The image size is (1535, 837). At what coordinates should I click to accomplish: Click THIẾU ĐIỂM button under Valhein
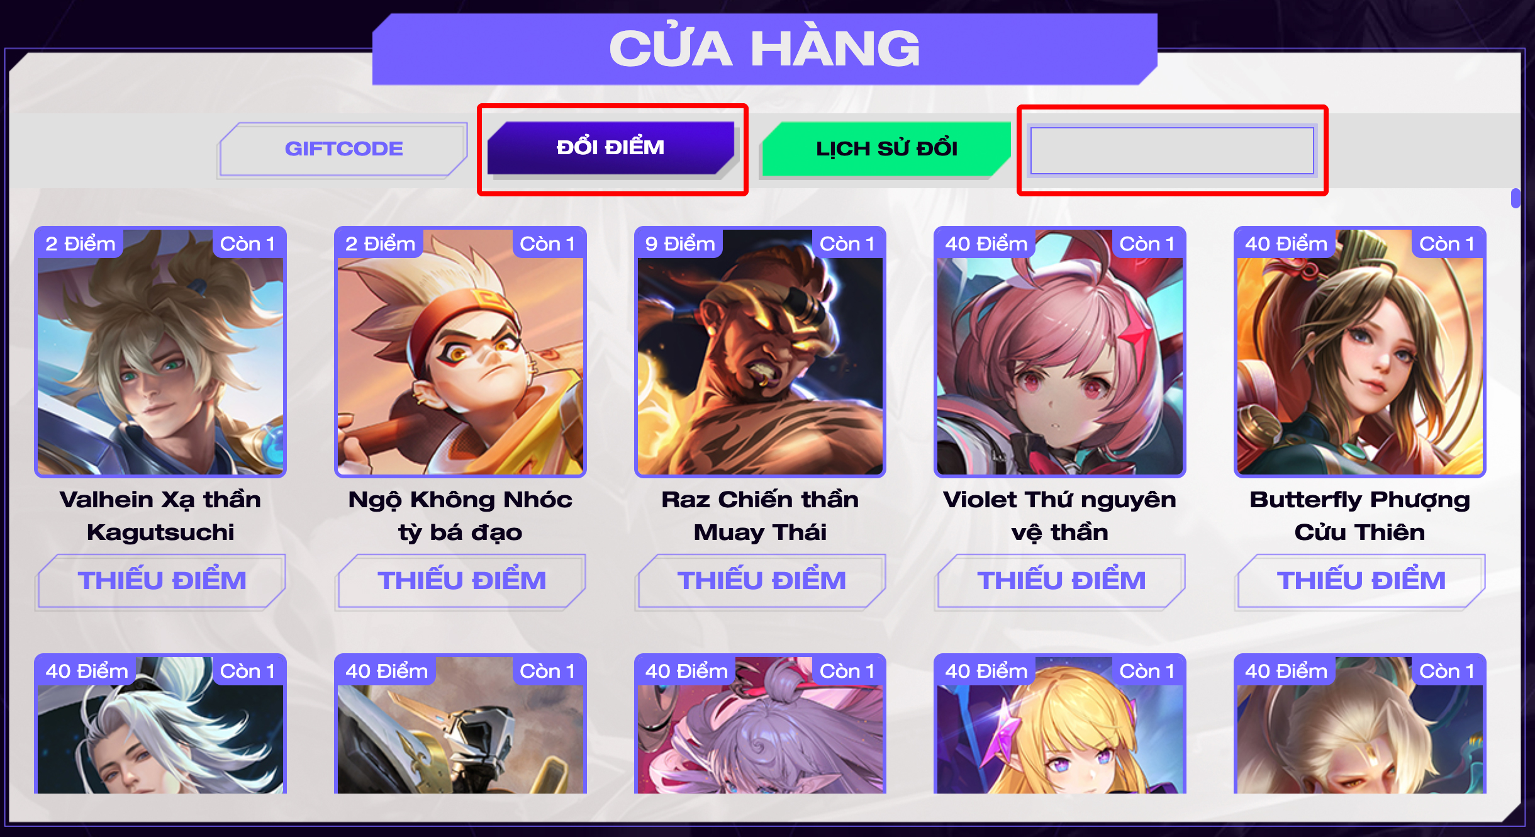pyautogui.click(x=162, y=581)
